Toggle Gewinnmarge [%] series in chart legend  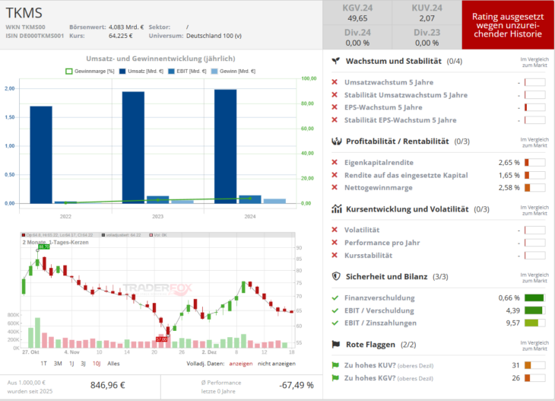point(90,71)
